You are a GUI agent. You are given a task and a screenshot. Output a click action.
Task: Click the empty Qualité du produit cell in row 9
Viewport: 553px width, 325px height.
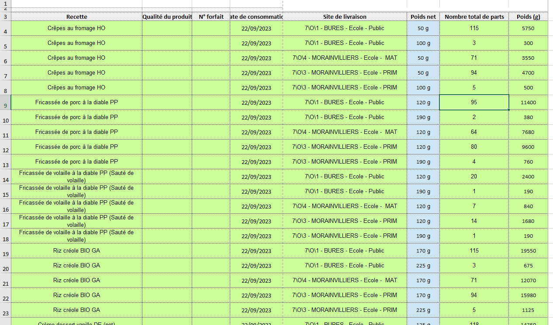(x=167, y=103)
